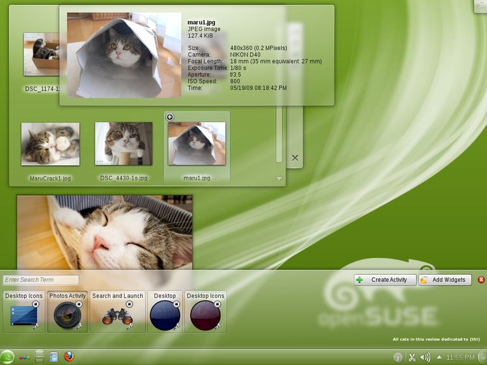487x365 pixels.
Task: Stop the Search and Launch activity
Action: click(129, 304)
